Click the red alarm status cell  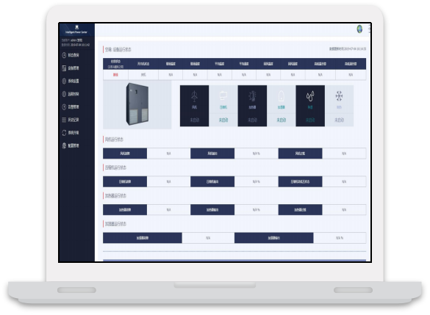click(x=115, y=74)
